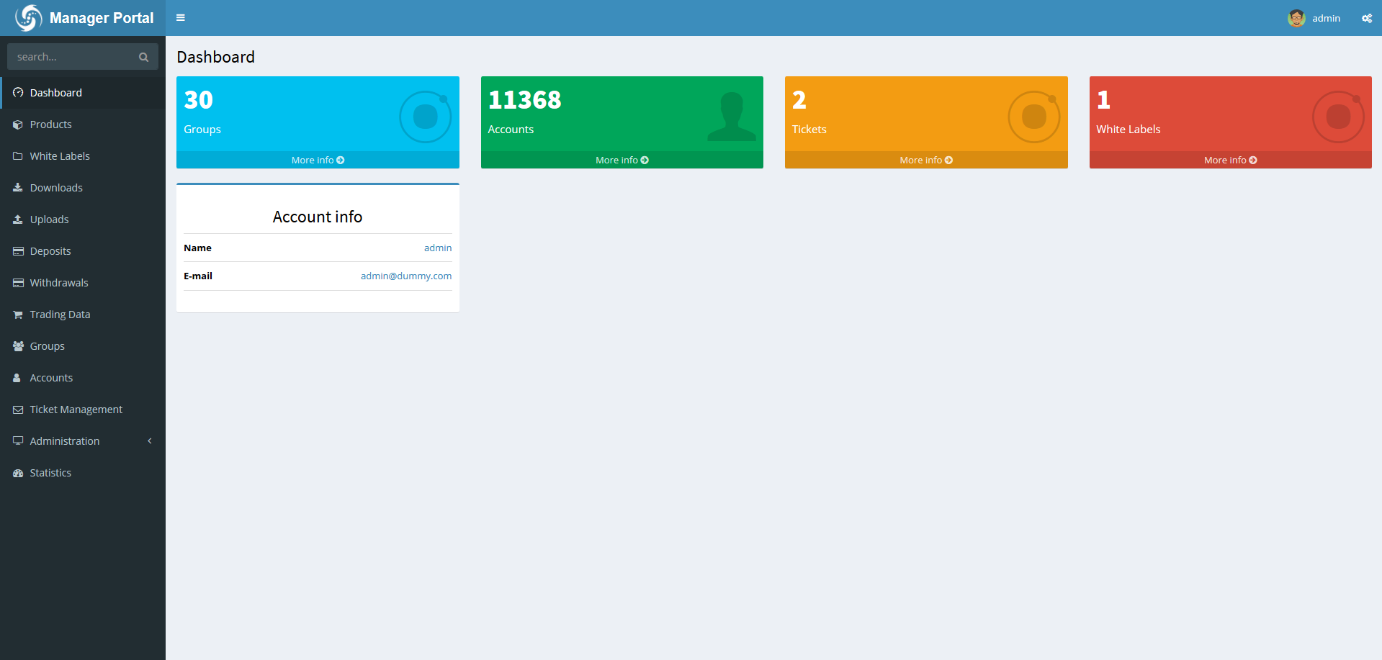Click the Manager Portal logo icon
The width and height of the screenshot is (1382, 660).
pos(29,18)
